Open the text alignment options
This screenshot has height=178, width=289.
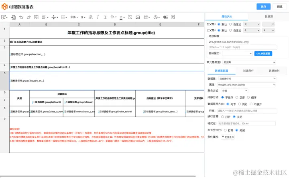(x=45, y=17)
